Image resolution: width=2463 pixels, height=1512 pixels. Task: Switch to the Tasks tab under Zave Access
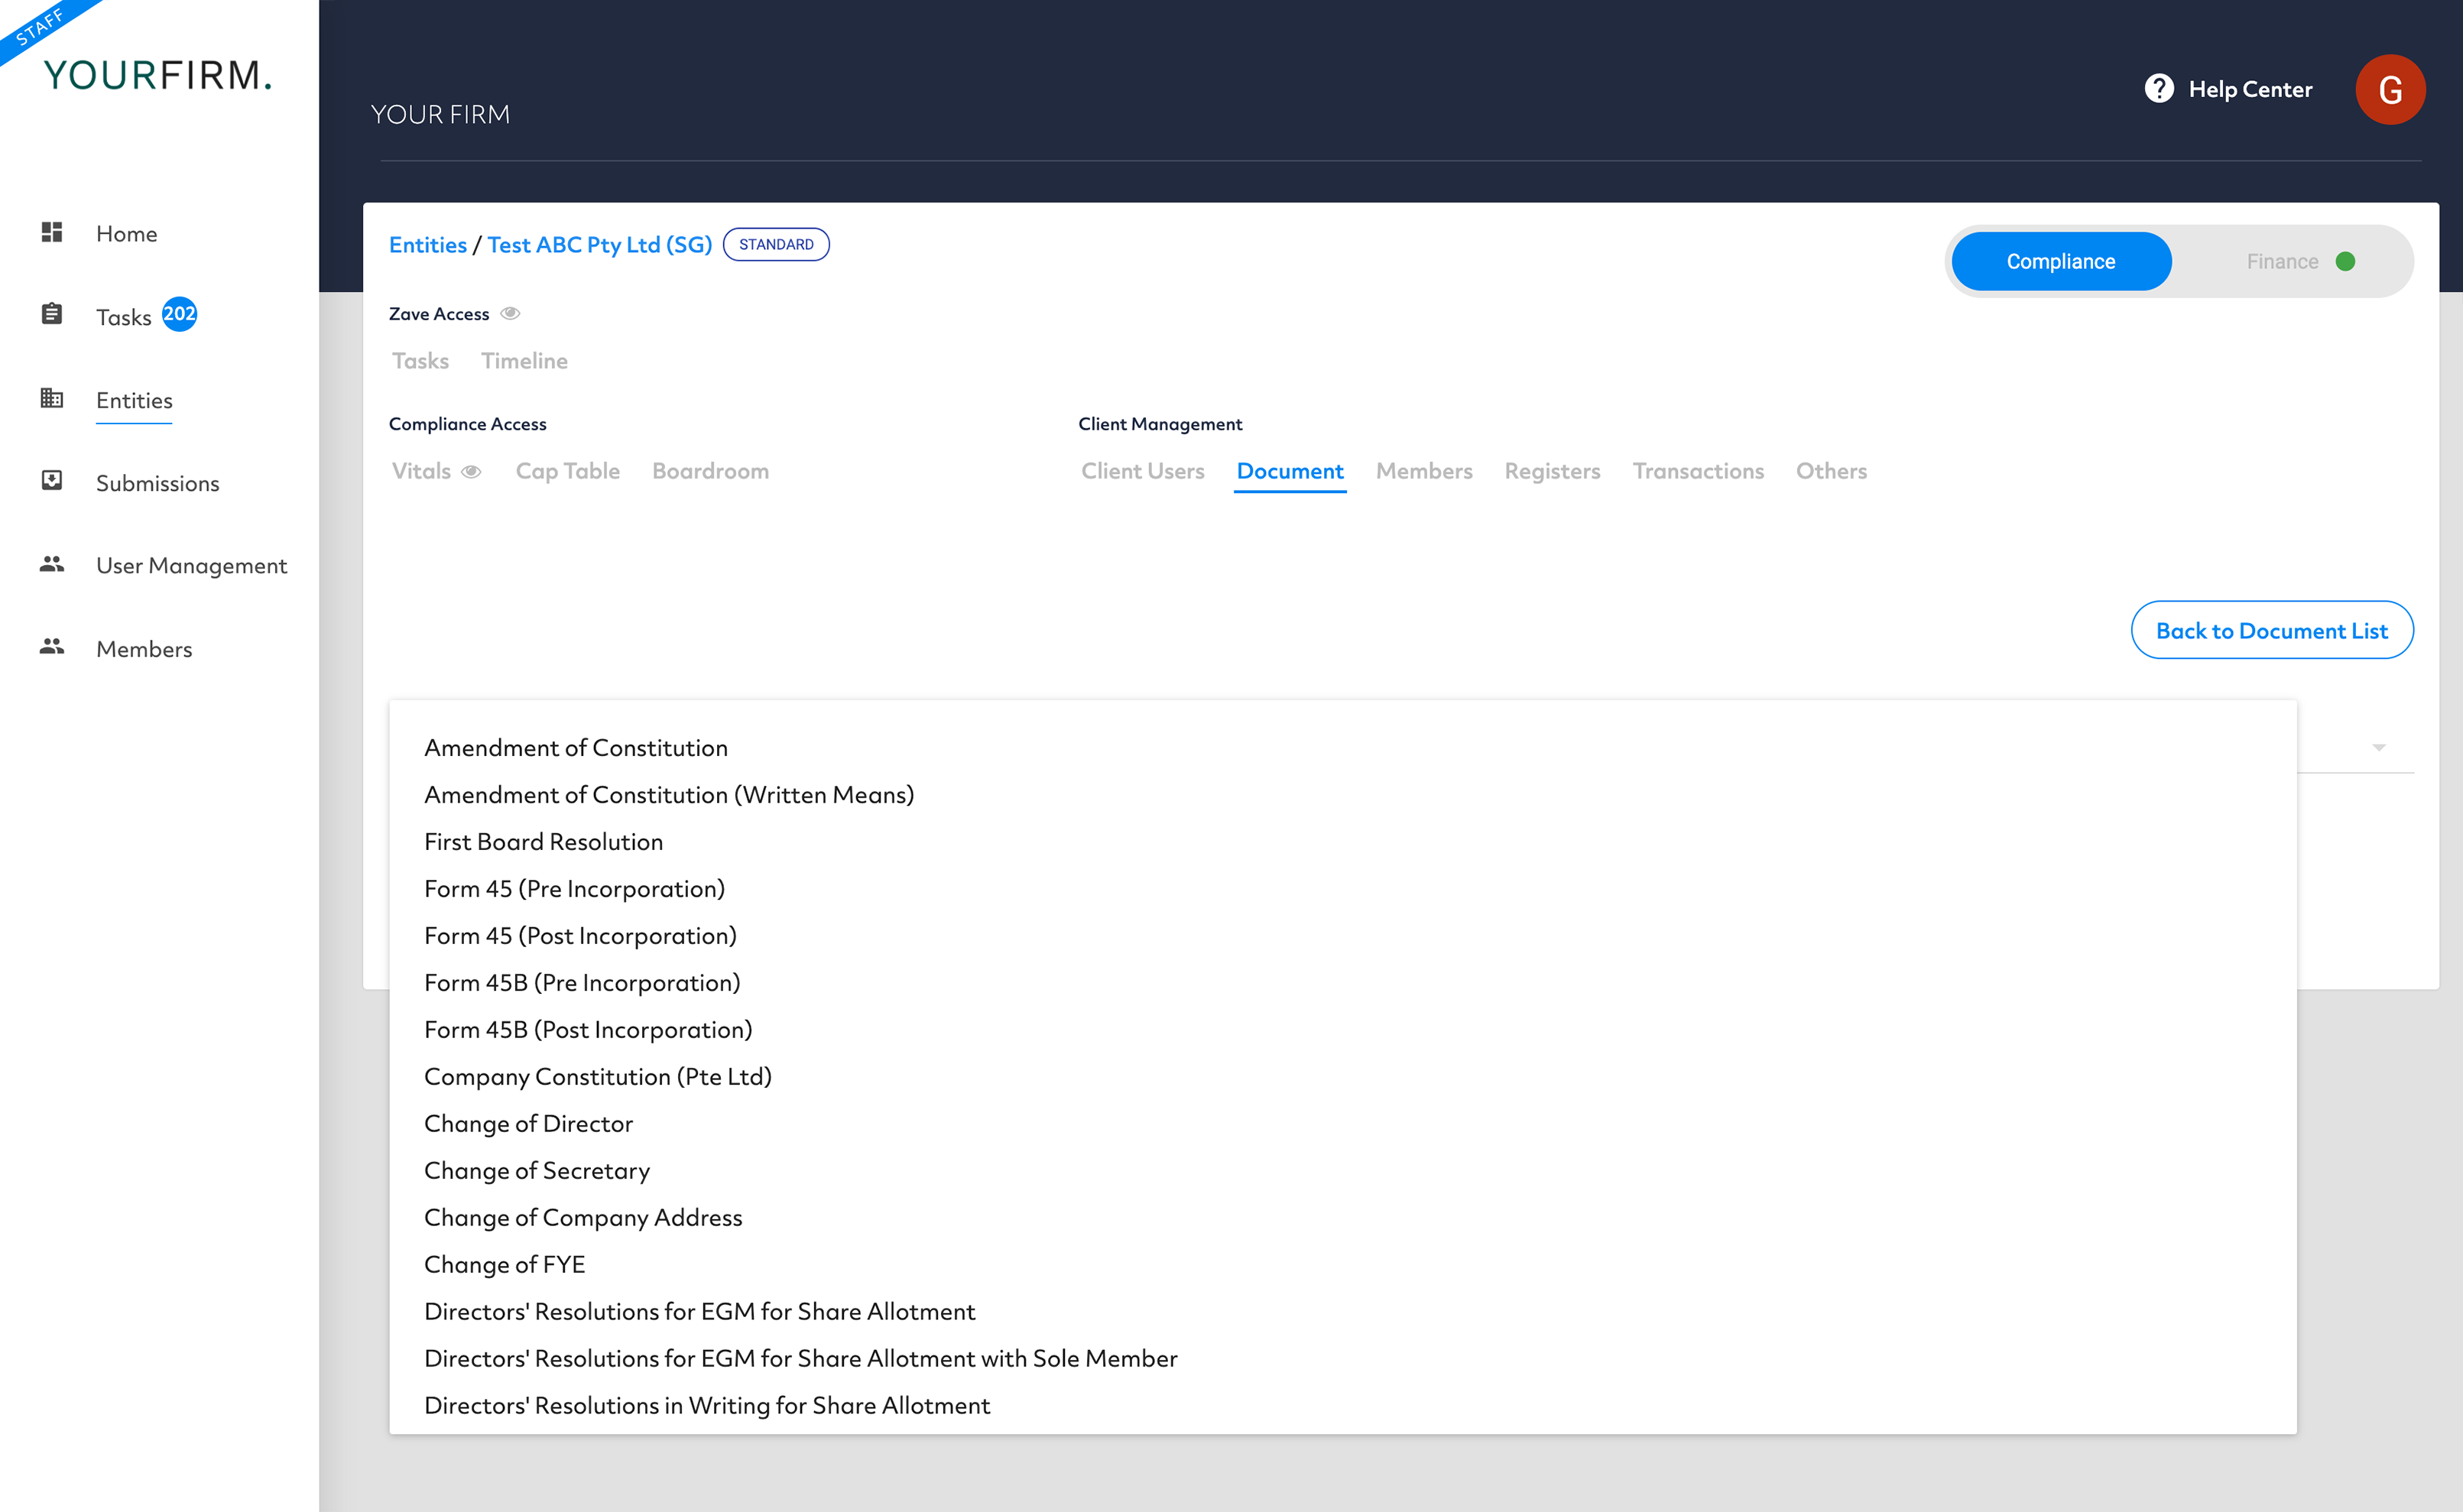[x=421, y=361]
